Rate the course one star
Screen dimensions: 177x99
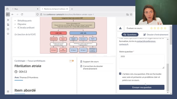point(151,28)
